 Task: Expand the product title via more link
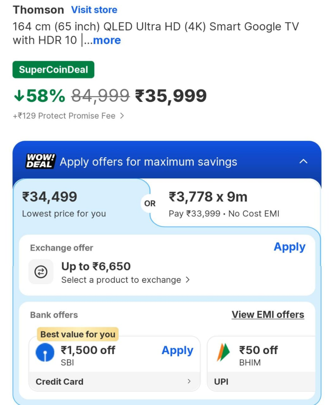point(107,40)
